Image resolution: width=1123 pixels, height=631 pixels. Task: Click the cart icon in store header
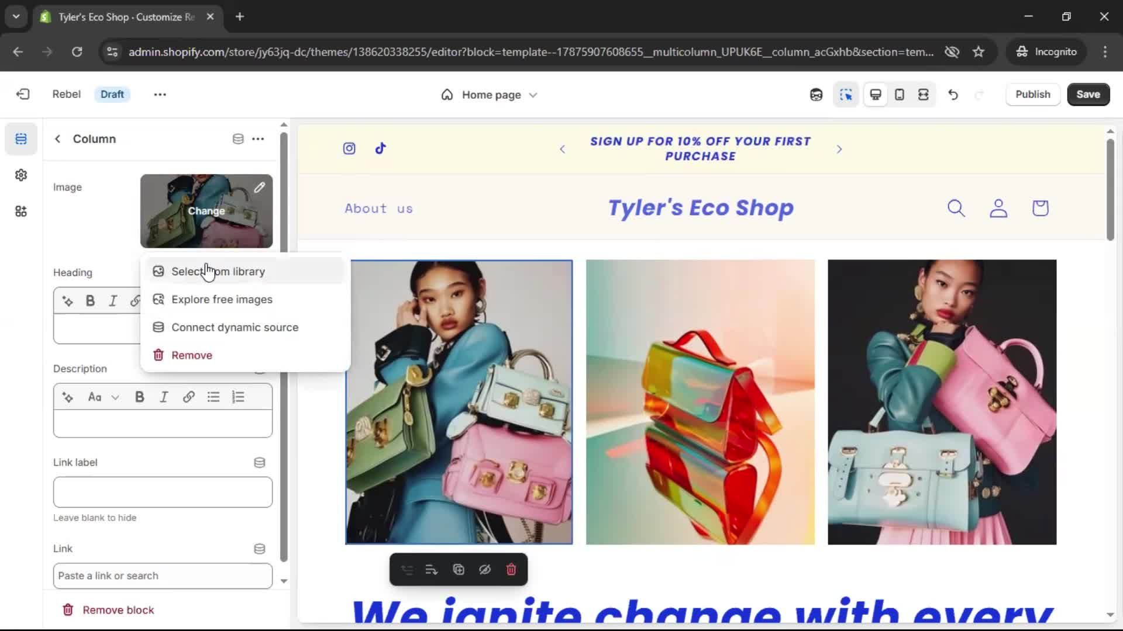click(1040, 208)
